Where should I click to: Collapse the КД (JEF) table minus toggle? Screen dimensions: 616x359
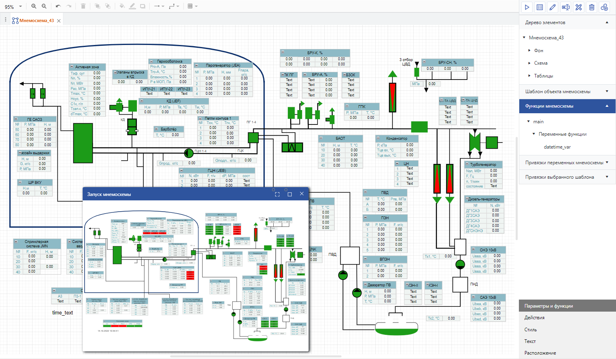click(x=142, y=101)
